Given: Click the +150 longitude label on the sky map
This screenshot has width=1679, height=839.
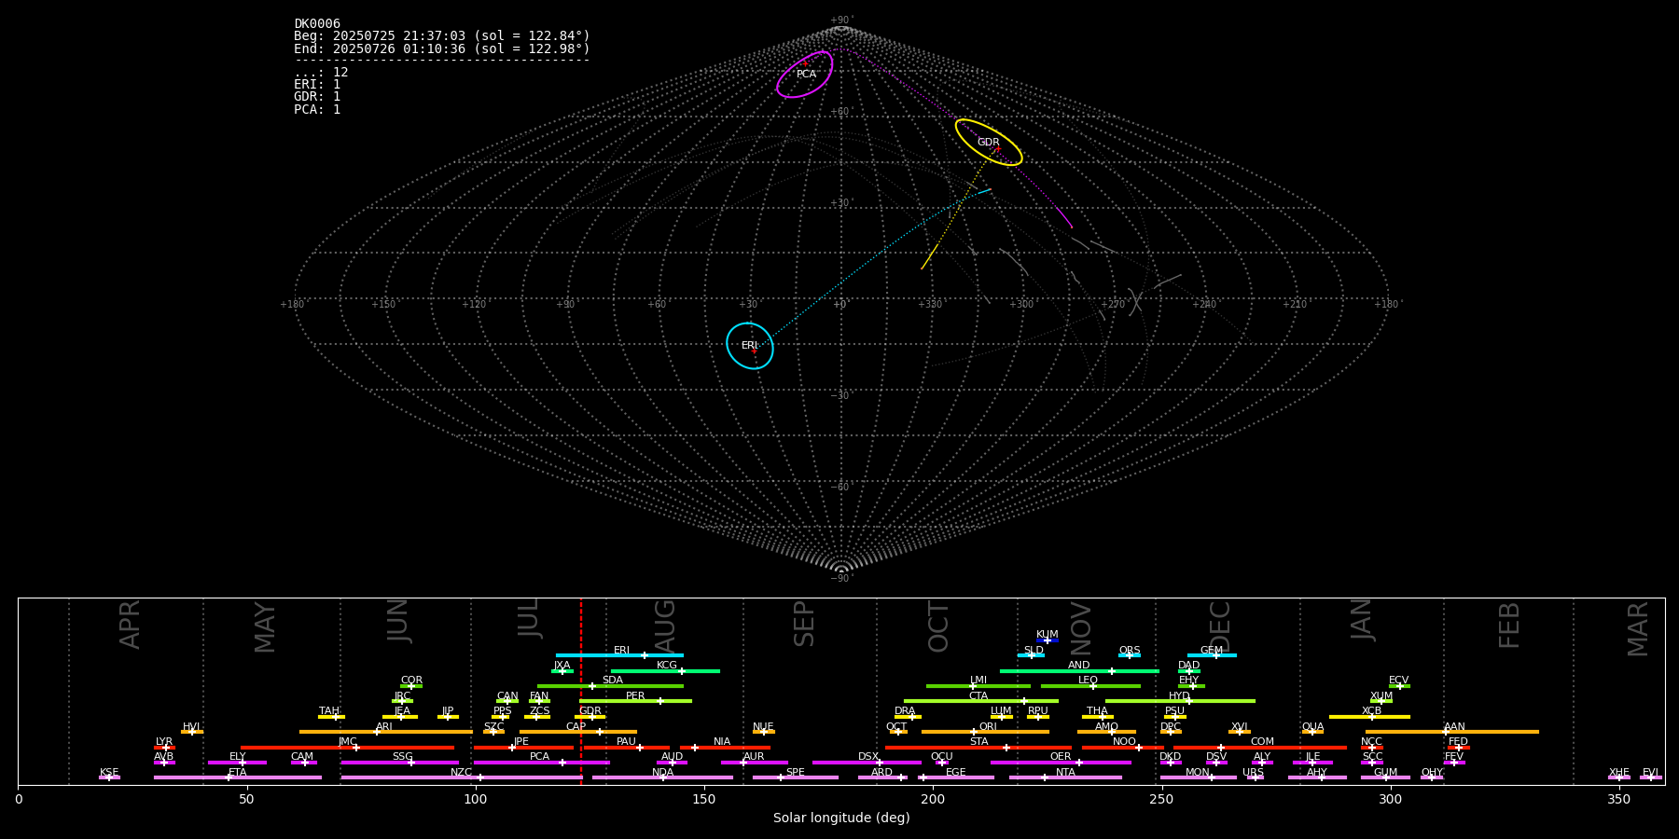Looking at the screenshot, I should tap(383, 305).
